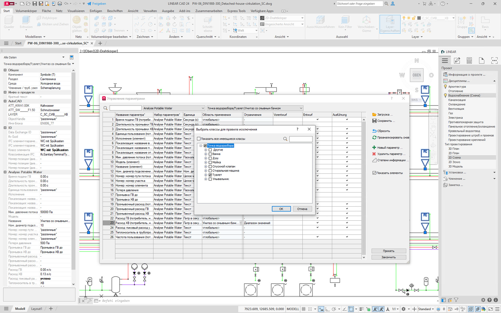Click the Сохранить floppy disk icon
The height and width of the screenshot is (313, 501).
pos(374,121)
